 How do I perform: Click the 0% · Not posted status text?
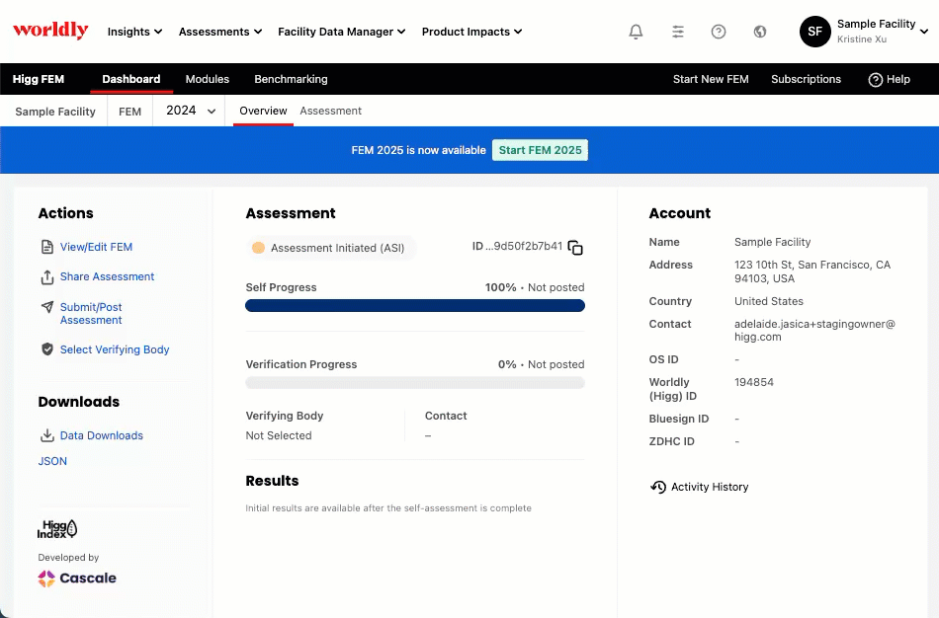tap(542, 364)
